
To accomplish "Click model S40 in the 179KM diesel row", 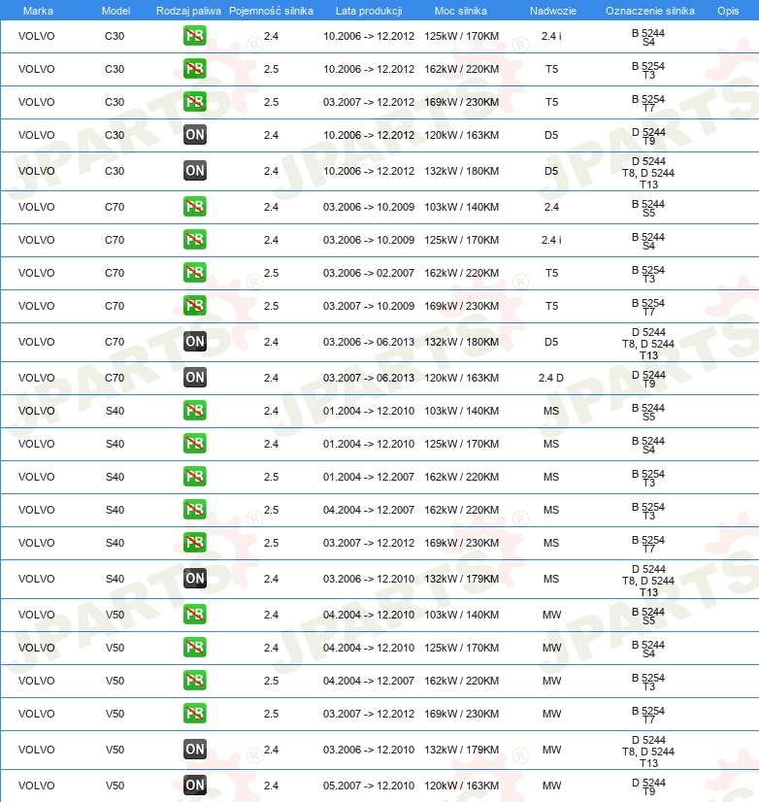I will (x=115, y=579).
